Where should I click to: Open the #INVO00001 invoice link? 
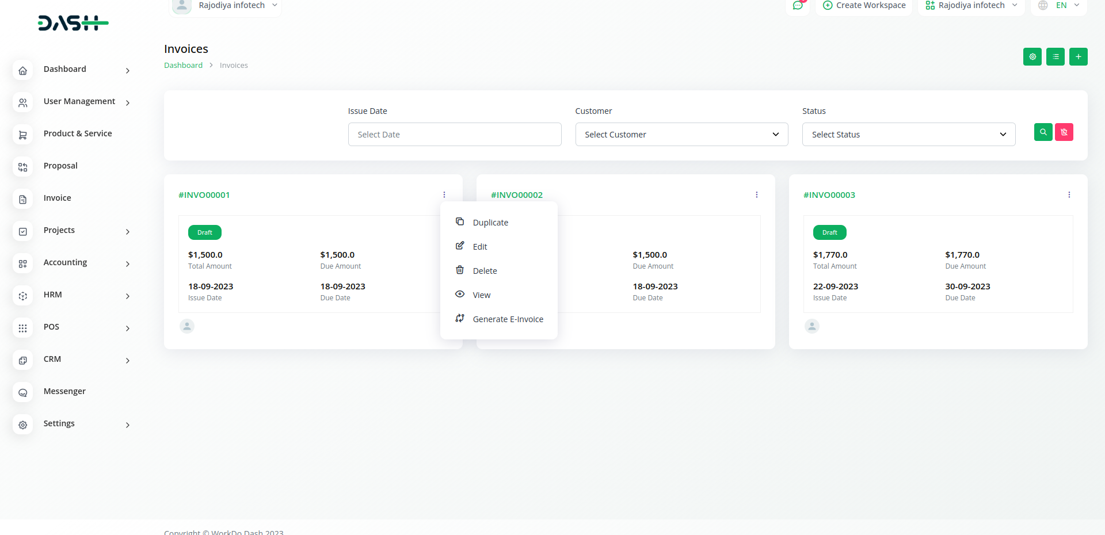[x=204, y=195]
